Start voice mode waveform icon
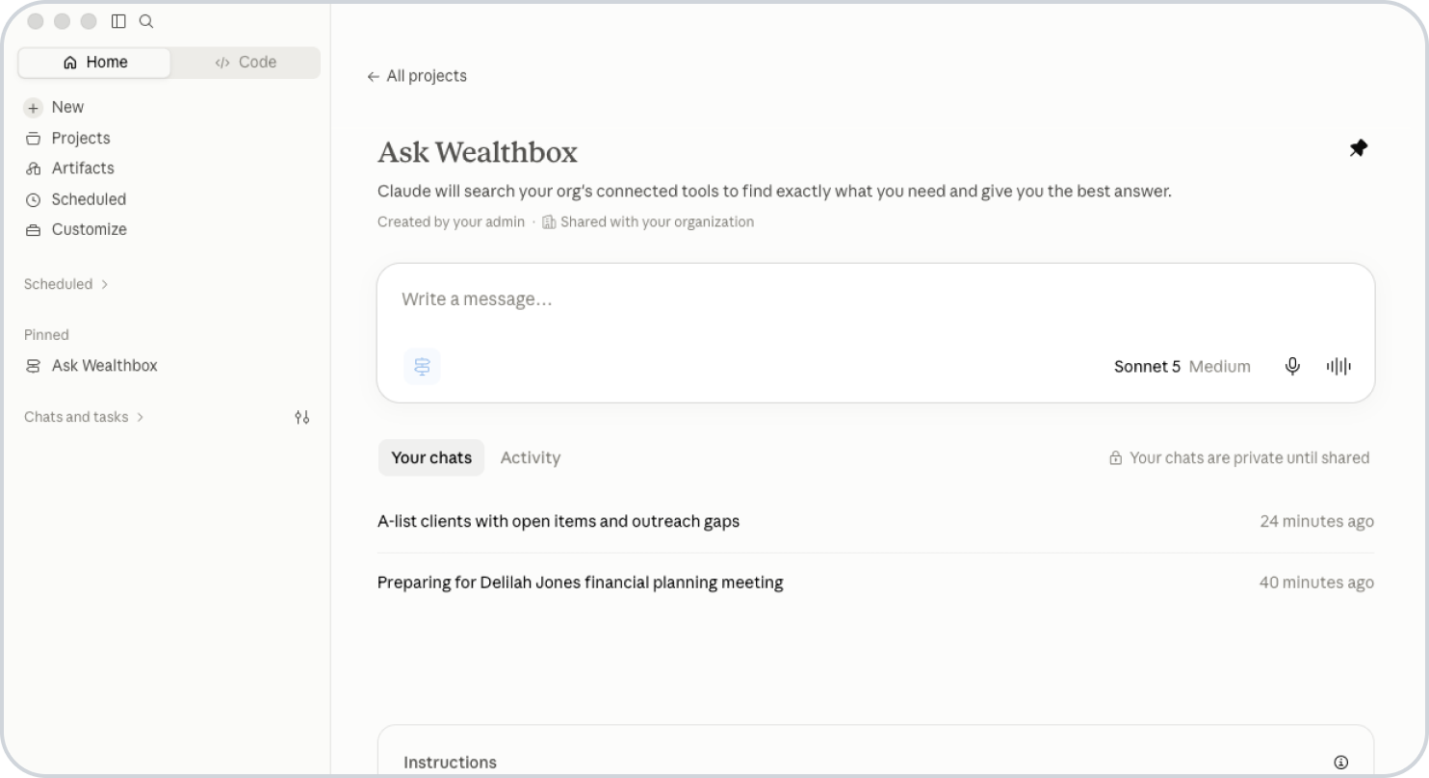 1338,366
